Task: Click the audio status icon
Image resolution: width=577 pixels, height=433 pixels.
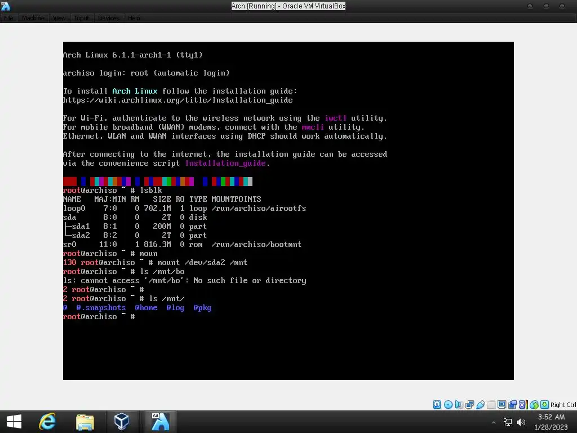Action: point(459,405)
